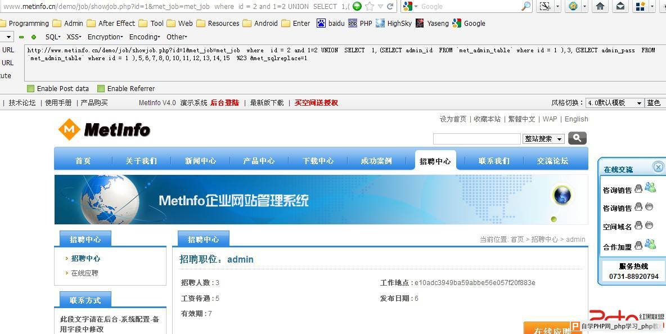Click 招聘中心 sidebar list item
666x334 pixels.
pyautogui.click(x=85, y=258)
